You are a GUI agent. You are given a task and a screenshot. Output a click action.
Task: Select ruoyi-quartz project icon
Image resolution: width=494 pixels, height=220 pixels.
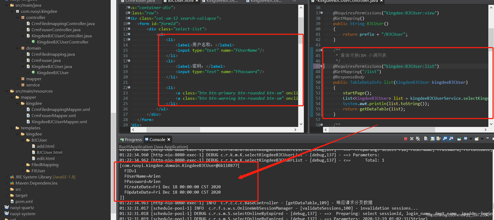pos(7,208)
